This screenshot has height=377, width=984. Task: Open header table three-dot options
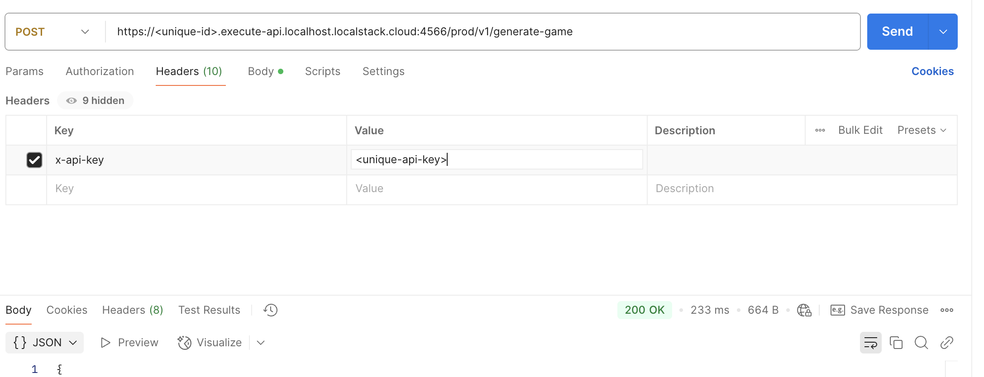click(x=820, y=130)
